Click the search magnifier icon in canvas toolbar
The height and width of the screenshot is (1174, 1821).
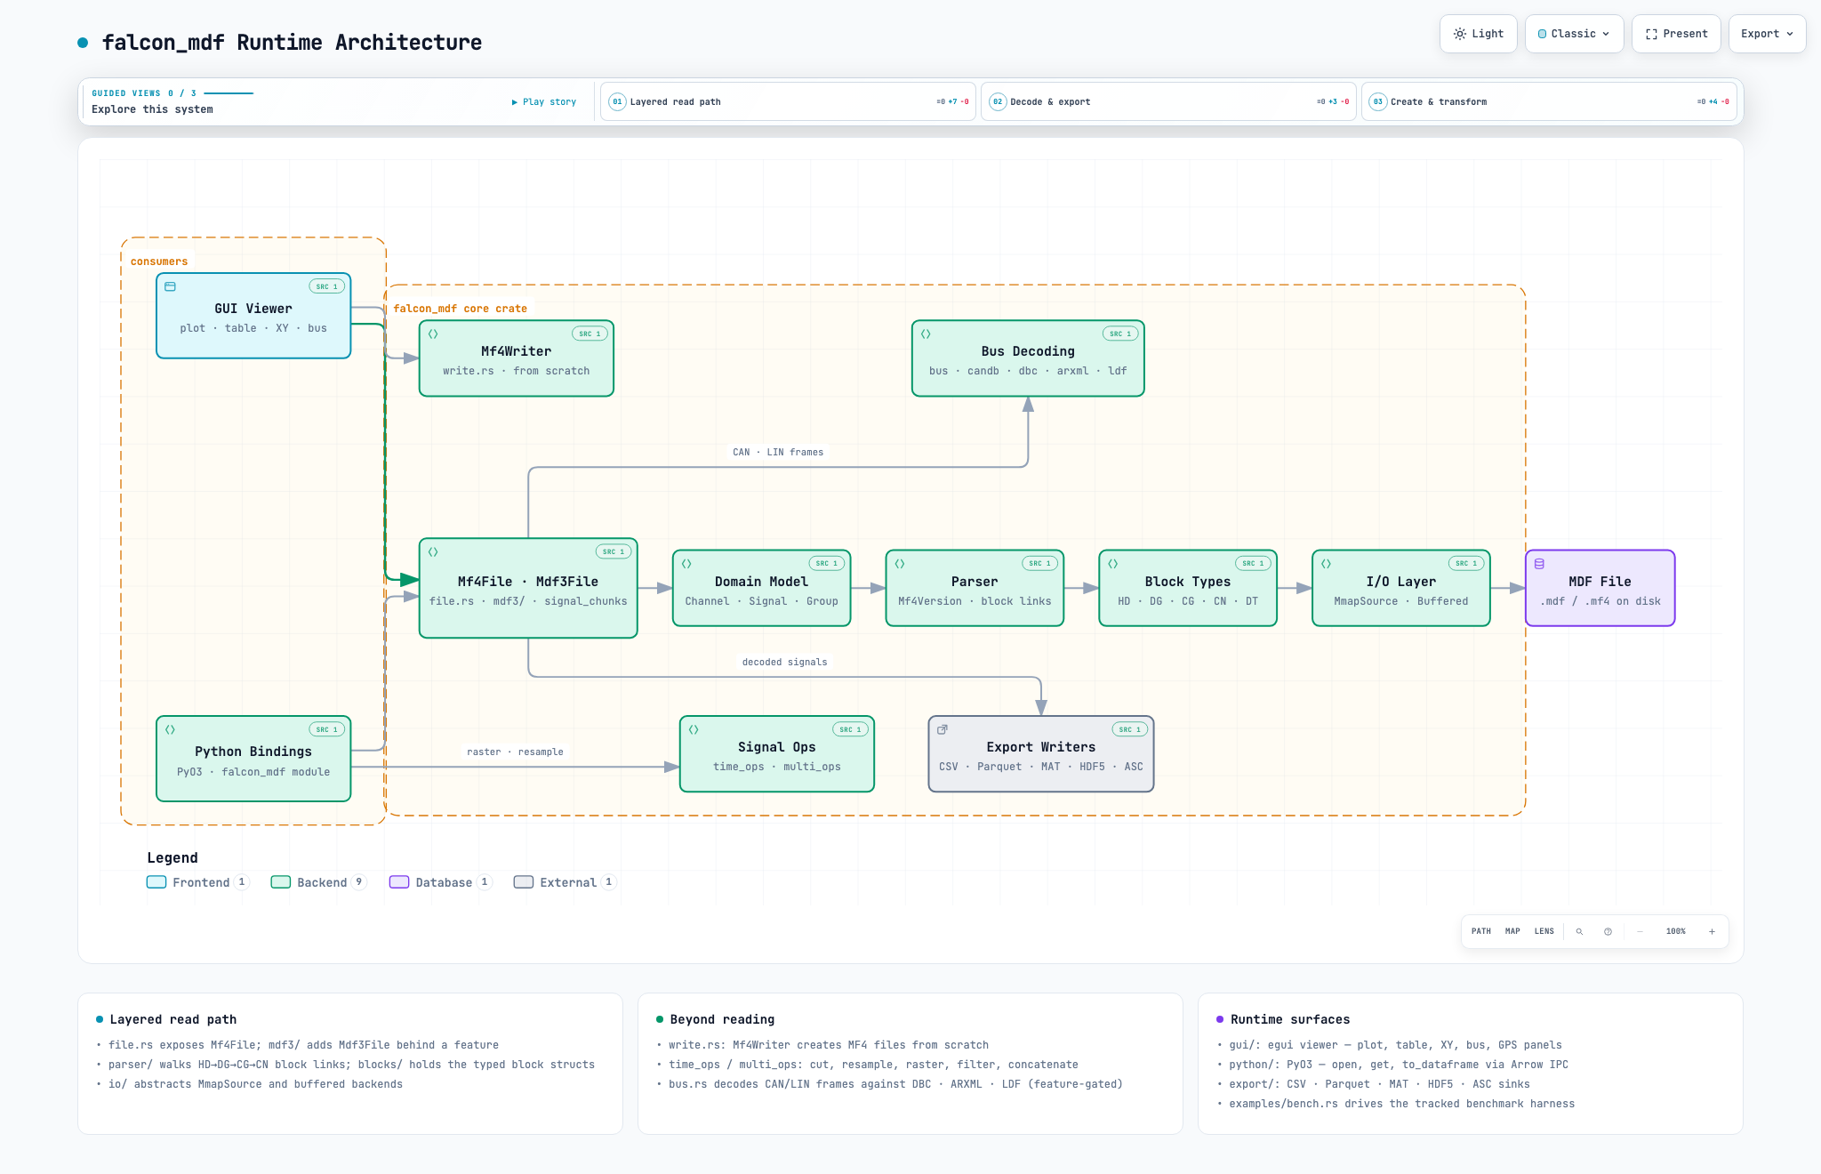tap(1579, 931)
